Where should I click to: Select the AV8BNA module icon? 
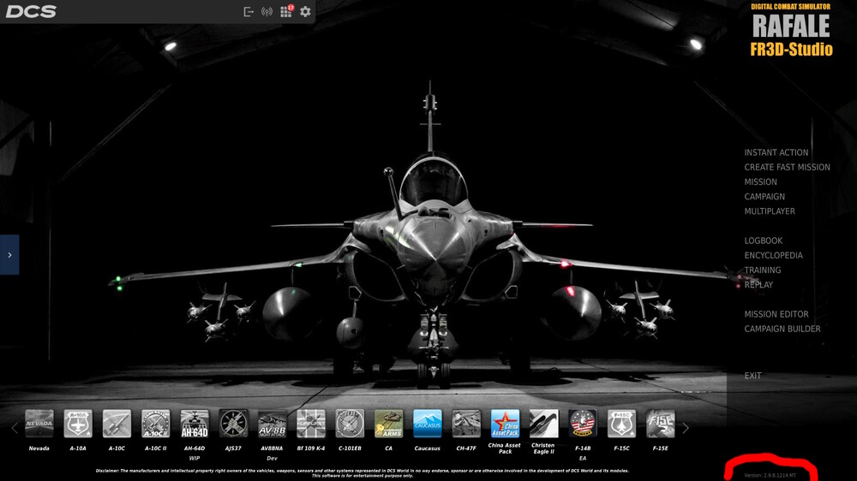pos(273,424)
